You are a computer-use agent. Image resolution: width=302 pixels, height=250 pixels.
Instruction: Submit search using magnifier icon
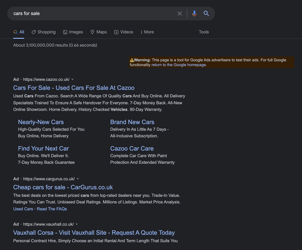click(x=206, y=14)
